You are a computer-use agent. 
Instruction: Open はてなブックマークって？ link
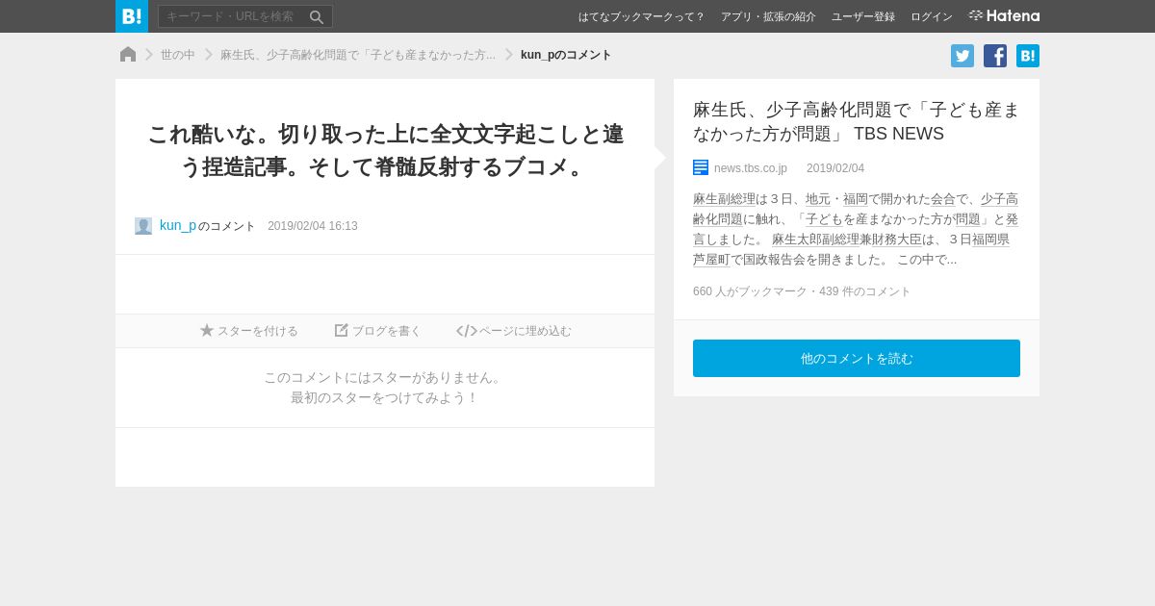642,16
